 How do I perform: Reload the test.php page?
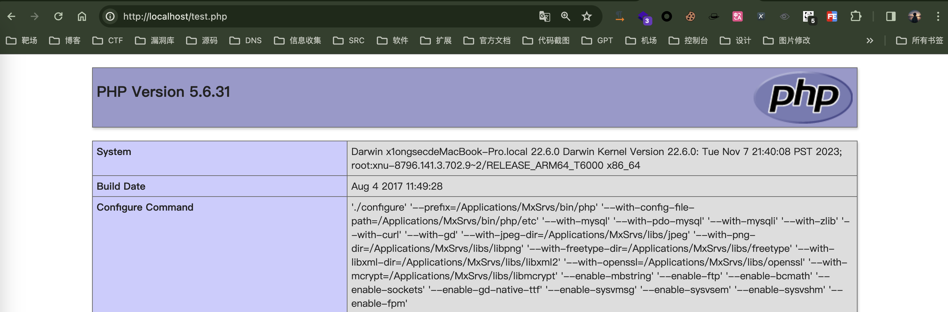(58, 17)
